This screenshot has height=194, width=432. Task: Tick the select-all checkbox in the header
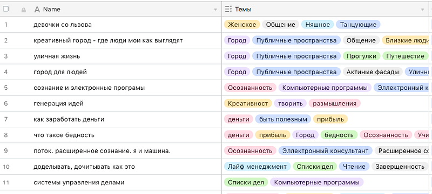[6, 9]
